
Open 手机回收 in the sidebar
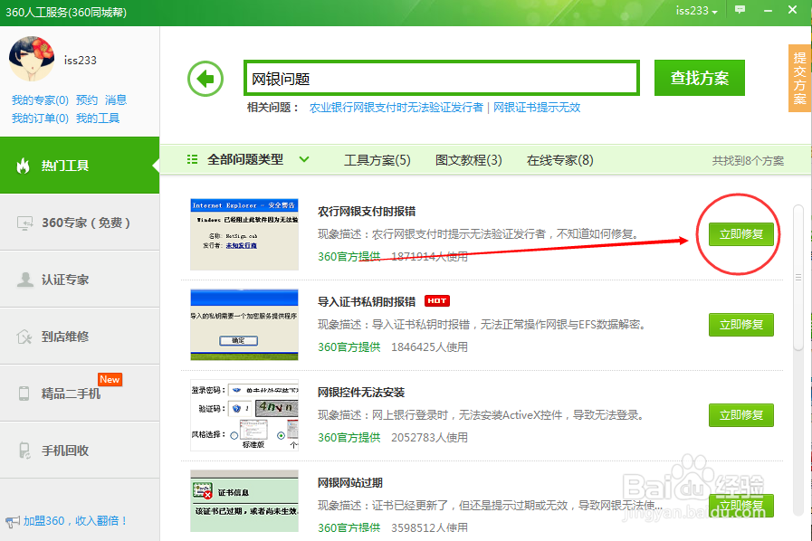(80, 451)
